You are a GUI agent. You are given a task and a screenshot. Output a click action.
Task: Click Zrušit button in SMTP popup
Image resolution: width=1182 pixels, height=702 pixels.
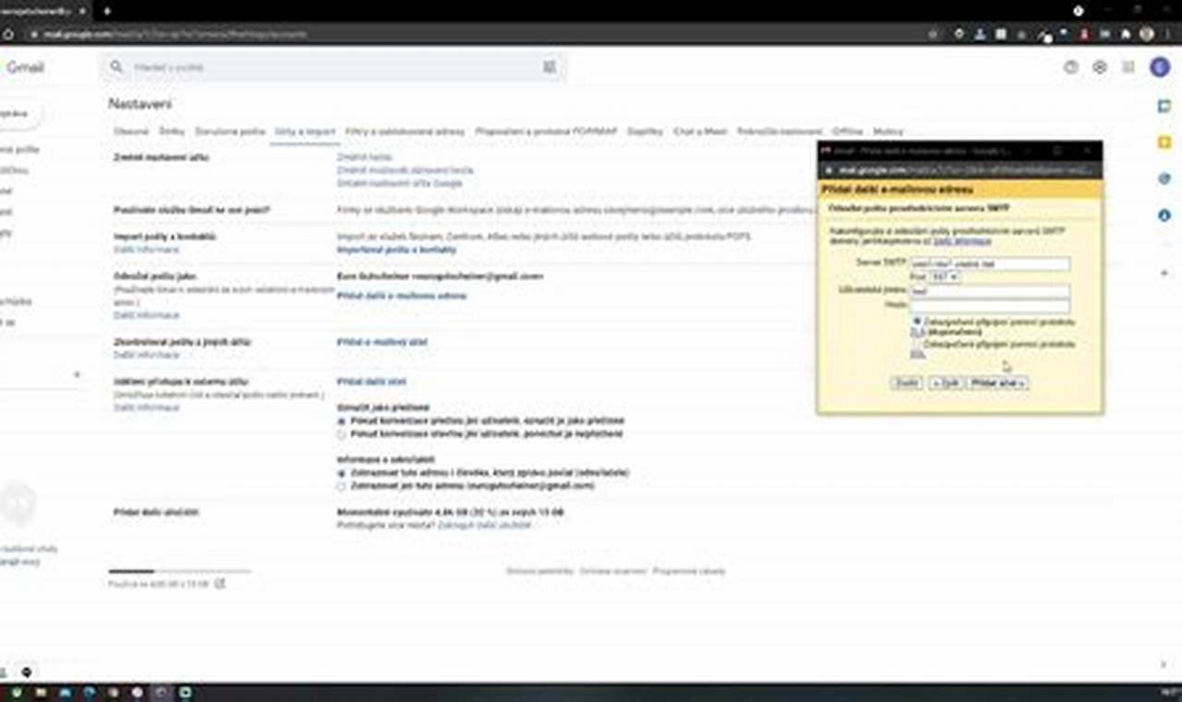click(x=907, y=382)
